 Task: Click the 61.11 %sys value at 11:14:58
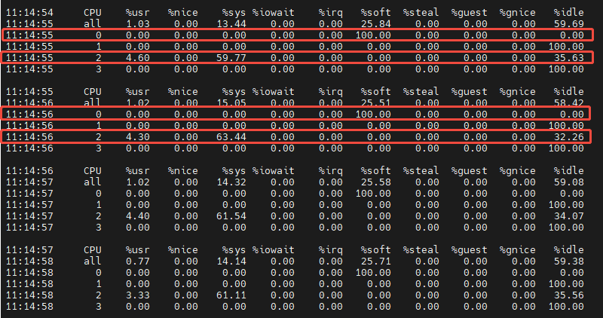(231, 295)
